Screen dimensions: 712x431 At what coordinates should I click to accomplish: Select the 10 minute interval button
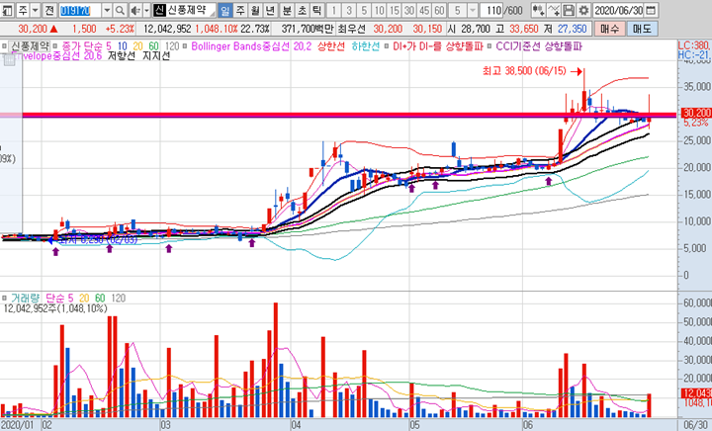pyautogui.click(x=379, y=10)
